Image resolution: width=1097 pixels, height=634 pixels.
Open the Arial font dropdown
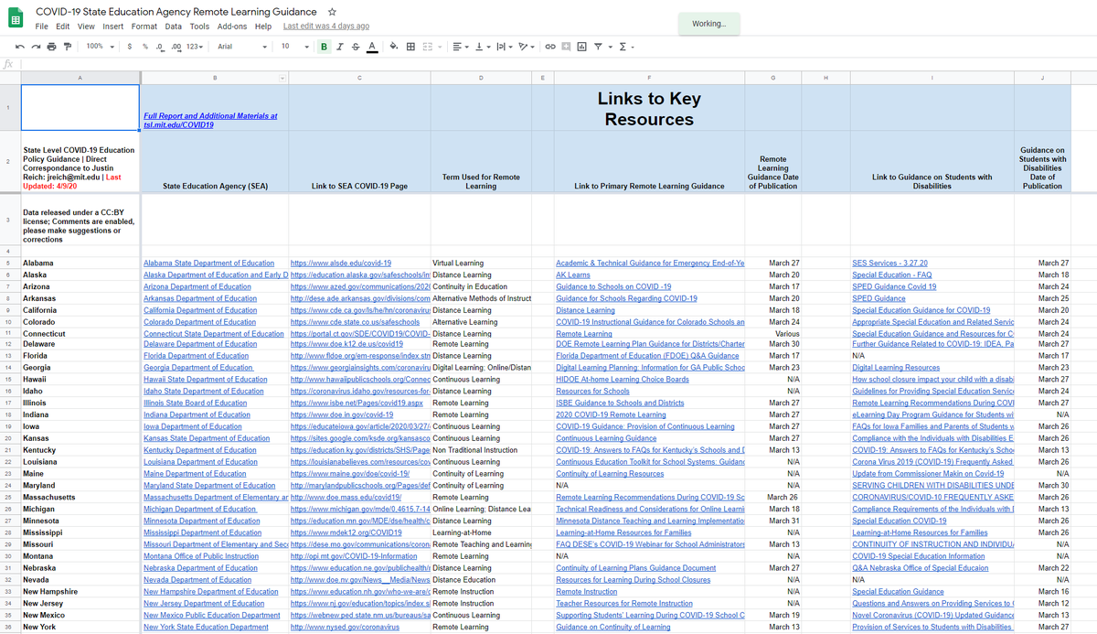243,47
